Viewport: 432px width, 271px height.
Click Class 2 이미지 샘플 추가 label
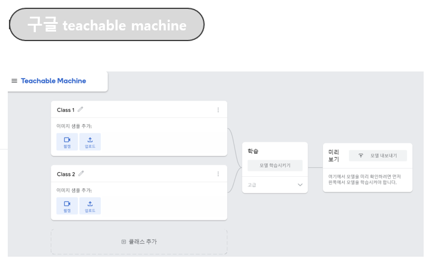pos(74,190)
